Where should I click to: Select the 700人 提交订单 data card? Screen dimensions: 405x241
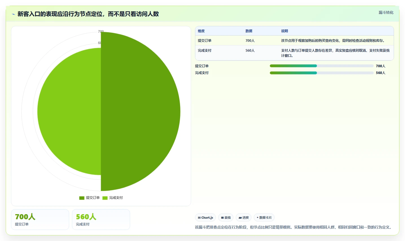tap(40, 220)
